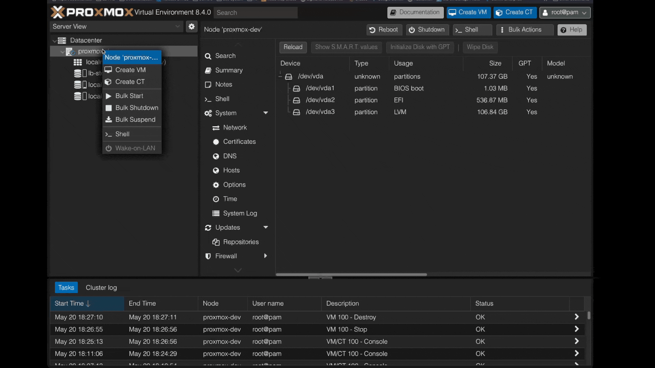Click the Reload disks button
This screenshot has height=368, width=655.
click(x=293, y=47)
